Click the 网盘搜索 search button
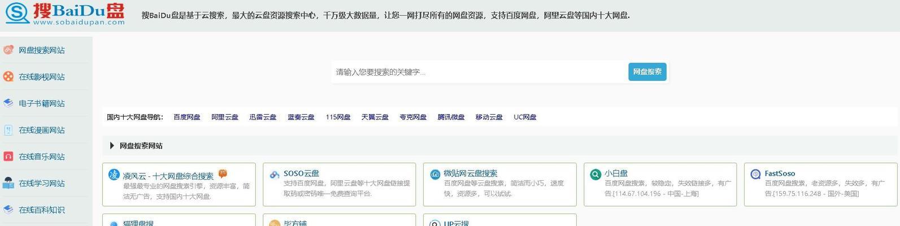The width and height of the screenshot is (900, 226). coord(647,72)
